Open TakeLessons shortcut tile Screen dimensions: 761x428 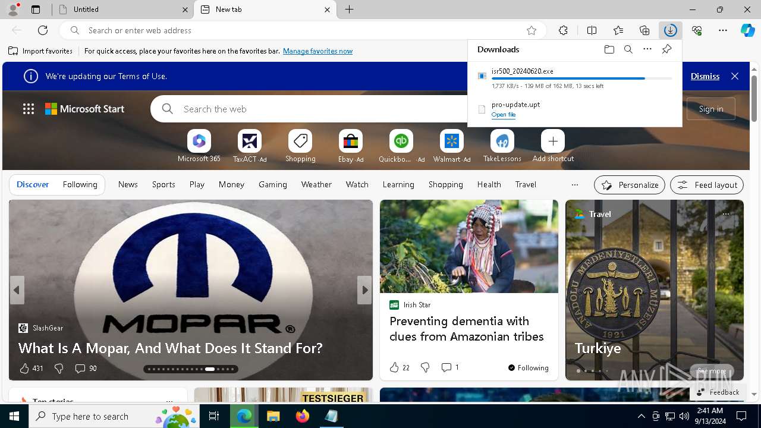502,146
